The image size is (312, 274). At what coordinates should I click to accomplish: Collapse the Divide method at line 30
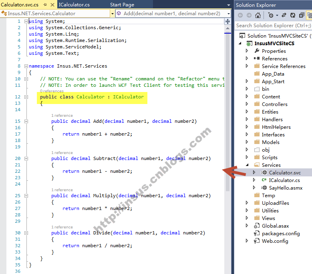26,233
